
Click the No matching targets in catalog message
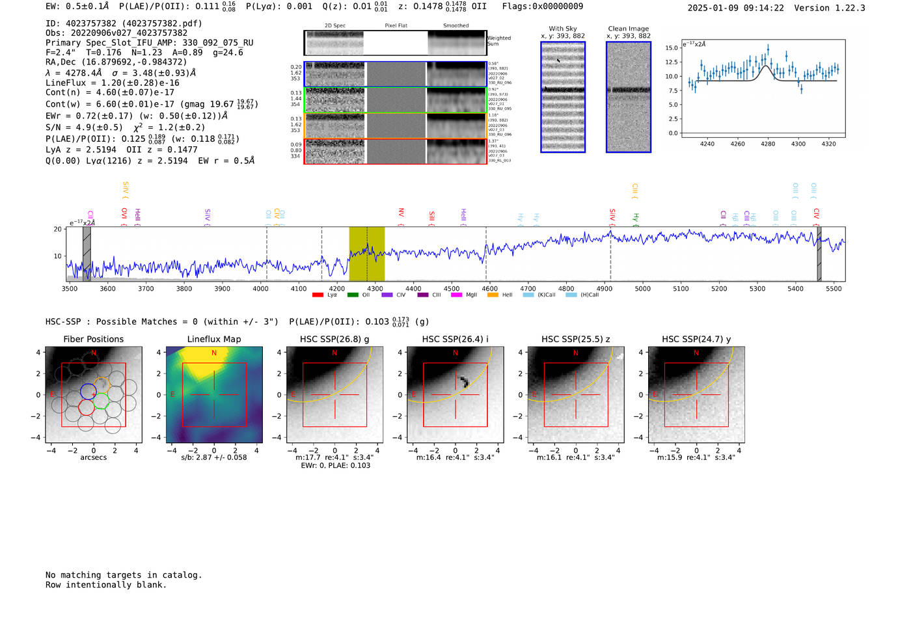(x=124, y=575)
